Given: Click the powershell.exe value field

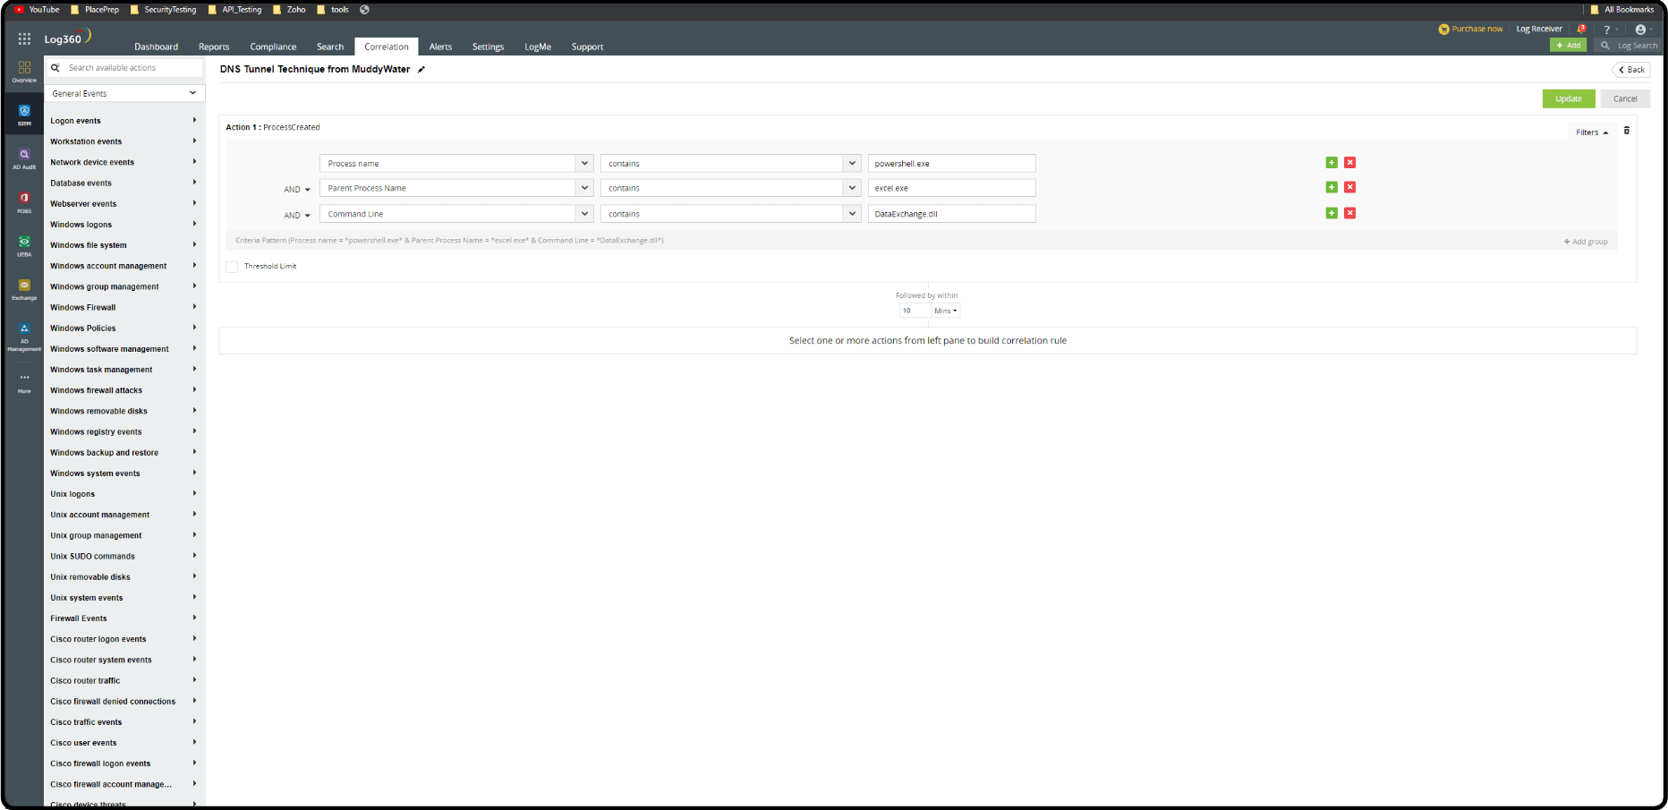Looking at the screenshot, I should coord(951,164).
